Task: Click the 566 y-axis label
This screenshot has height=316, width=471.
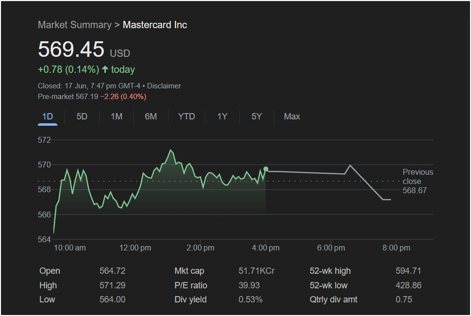Action: pyautogui.click(x=44, y=215)
